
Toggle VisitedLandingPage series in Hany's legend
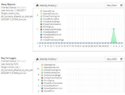[50, 22]
